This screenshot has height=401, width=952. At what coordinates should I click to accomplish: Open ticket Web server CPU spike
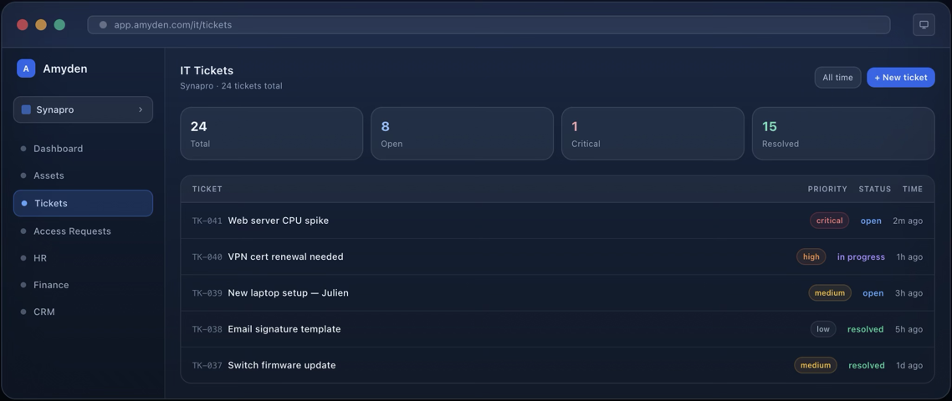coord(278,221)
